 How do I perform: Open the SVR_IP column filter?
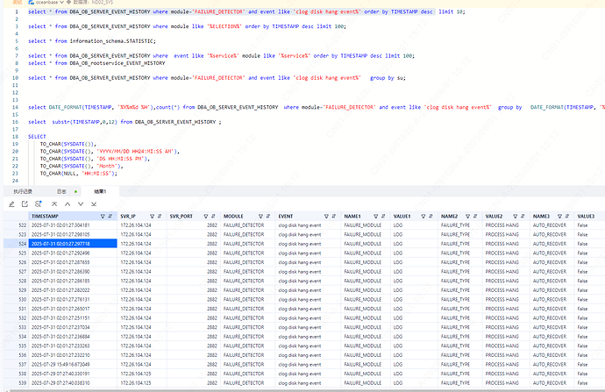[152, 217]
